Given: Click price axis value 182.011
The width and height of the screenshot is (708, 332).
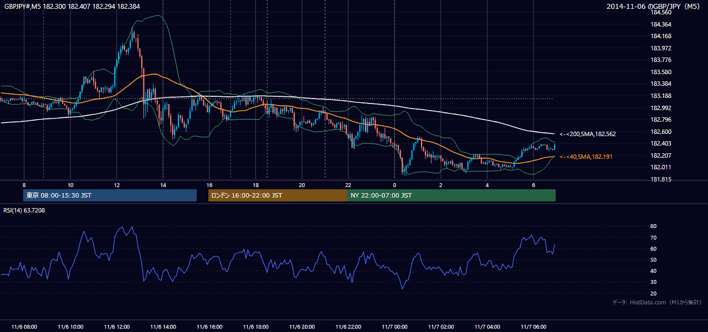Looking at the screenshot, I should pos(660,167).
